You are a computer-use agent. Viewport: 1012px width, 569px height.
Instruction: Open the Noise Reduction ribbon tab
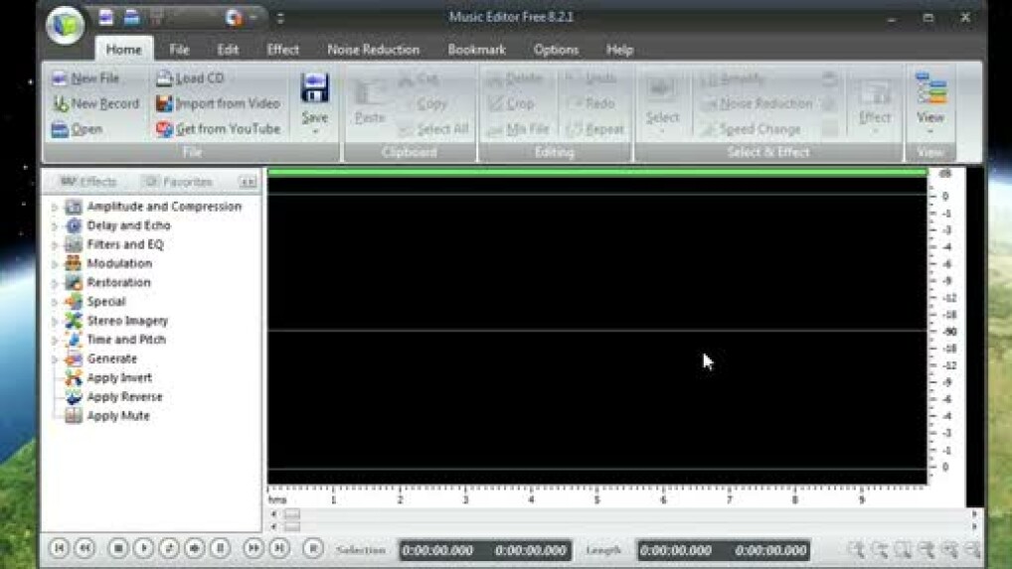[373, 50]
